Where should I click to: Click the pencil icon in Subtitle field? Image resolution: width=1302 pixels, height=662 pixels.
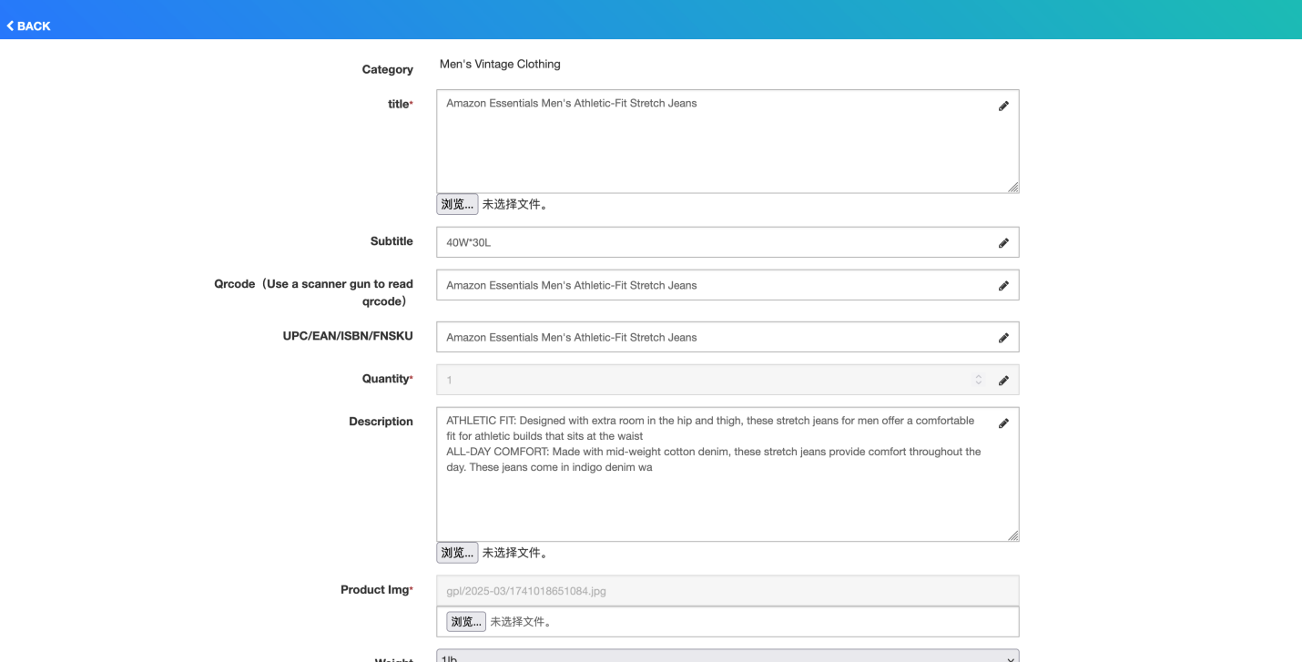[x=1003, y=243]
